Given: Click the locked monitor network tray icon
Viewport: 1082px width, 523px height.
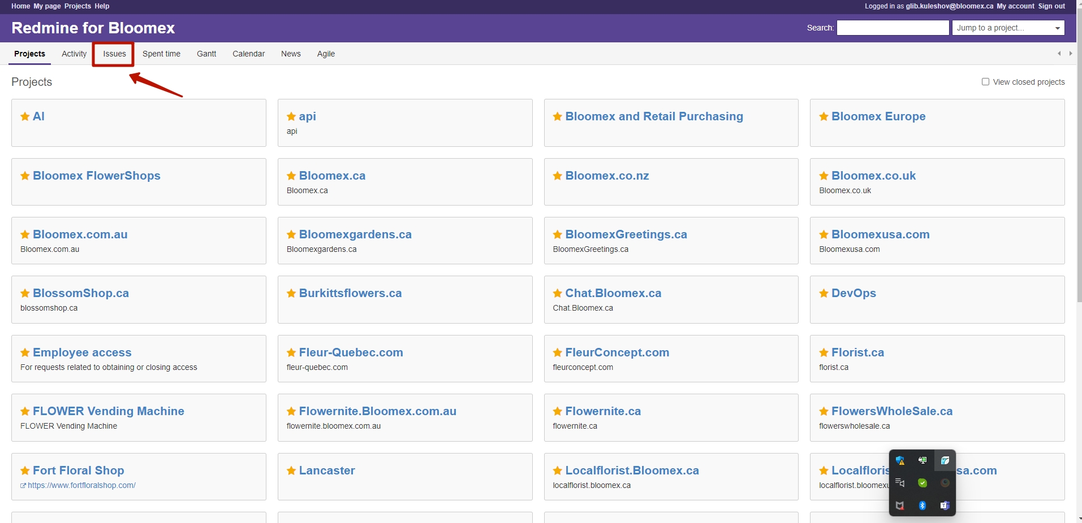Looking at the screenshot, I should click(x=922, y=460).
